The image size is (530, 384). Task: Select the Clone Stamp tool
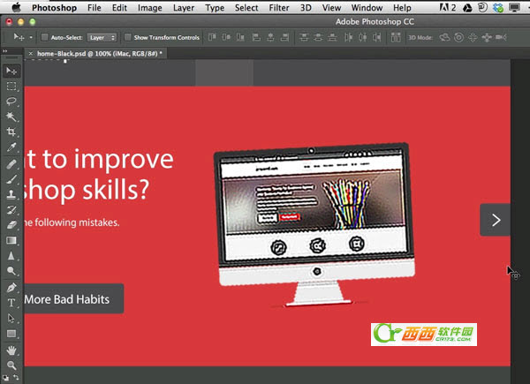click(11, 194)
